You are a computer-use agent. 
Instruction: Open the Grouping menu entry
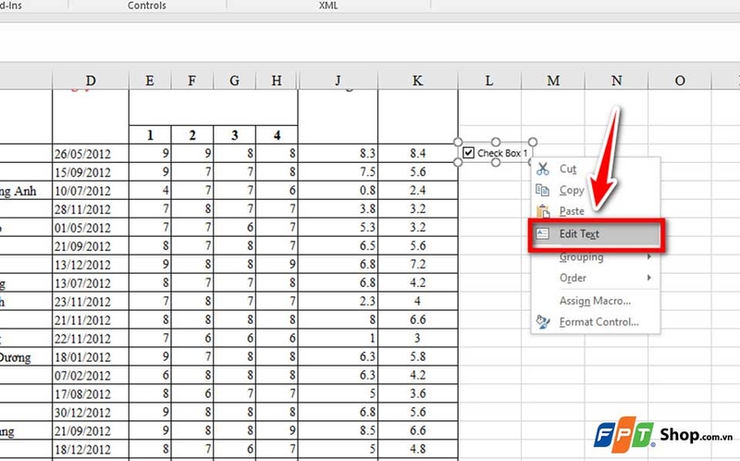coord(595,256)
